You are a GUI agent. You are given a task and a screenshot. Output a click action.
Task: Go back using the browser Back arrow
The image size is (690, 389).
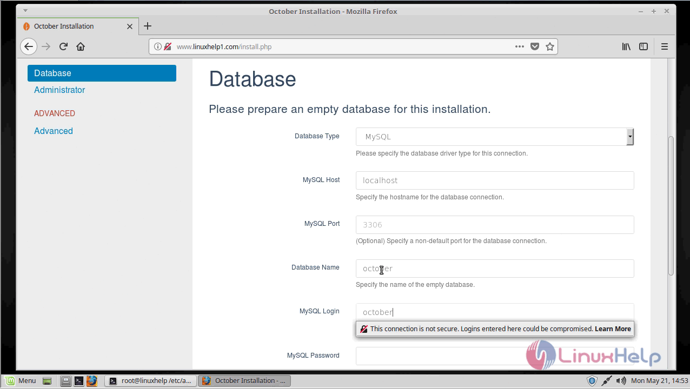pyautogui.click(x=29, y=46)
